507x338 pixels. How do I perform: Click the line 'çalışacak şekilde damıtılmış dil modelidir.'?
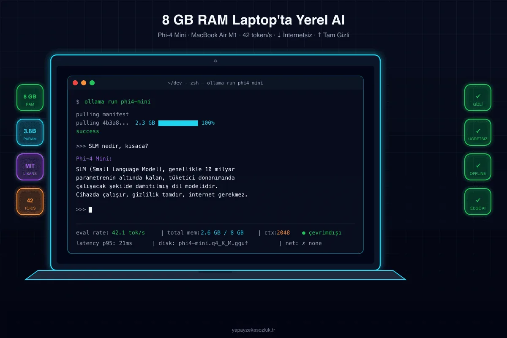pyautogui.click(x=147, y=186)
